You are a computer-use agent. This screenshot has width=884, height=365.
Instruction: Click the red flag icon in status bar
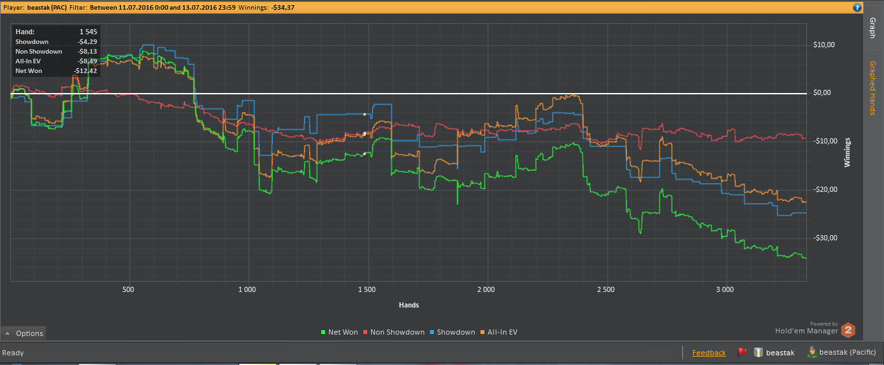[x=742, y=353]
